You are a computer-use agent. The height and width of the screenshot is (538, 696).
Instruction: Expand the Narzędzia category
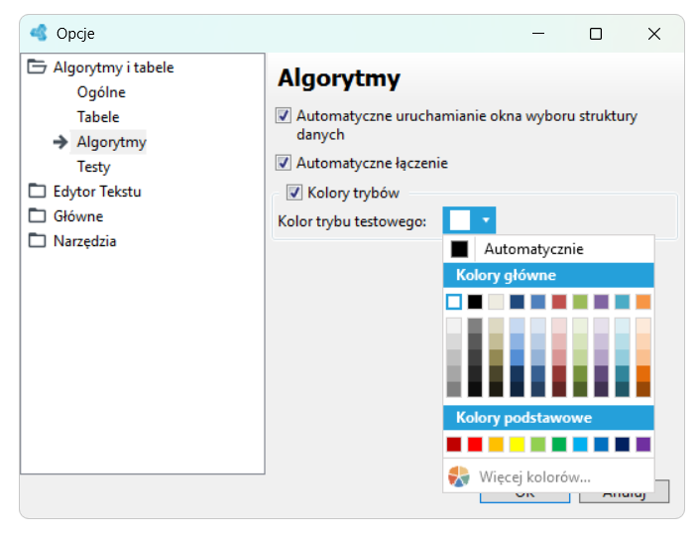point(85,241)
